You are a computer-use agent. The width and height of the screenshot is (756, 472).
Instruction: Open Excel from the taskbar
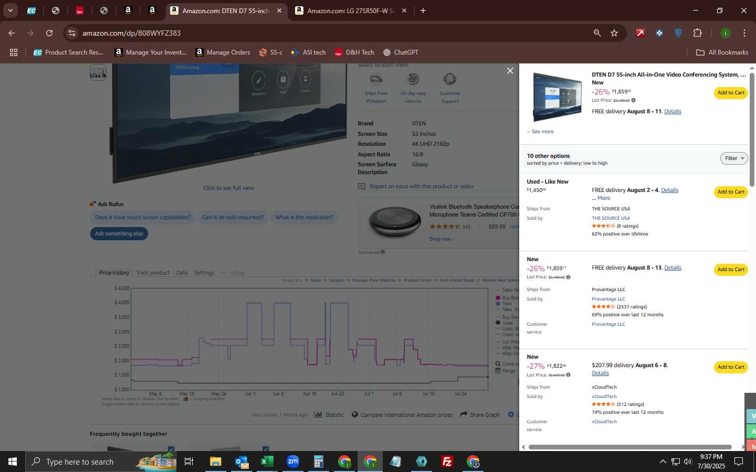click(267, 462)
